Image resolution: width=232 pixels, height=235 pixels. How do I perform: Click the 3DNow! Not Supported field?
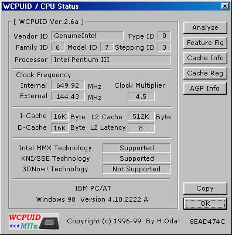[137, 169]
